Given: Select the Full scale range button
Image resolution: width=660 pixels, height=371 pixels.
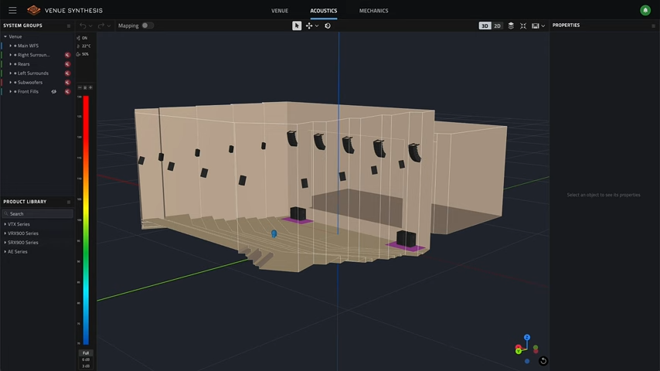Looking at the screenshot, I should pyautogui.click(x=86, y=352).
